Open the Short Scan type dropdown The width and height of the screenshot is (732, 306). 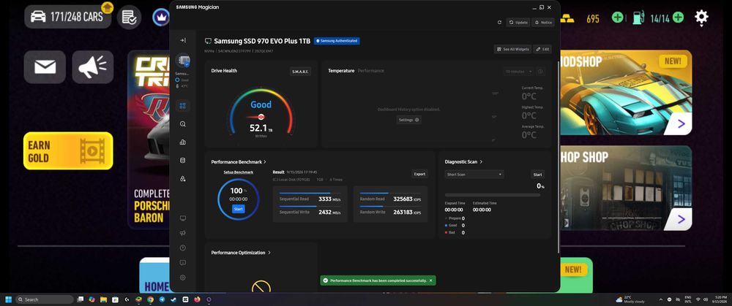474,175
